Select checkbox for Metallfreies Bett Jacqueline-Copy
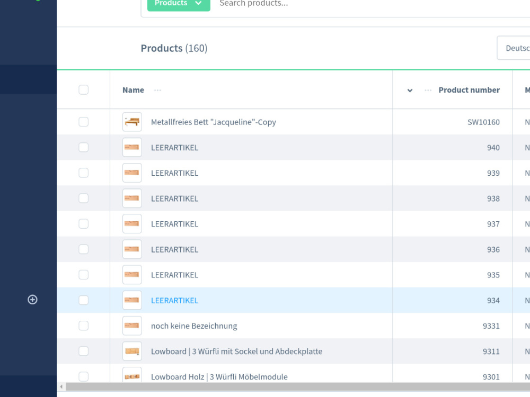 pyautogui.click(x=84, y=122)
